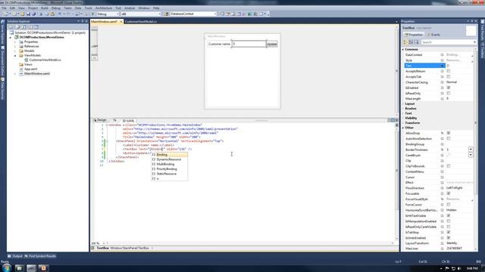Click the Customer name text box in designer

click(x=249, y=44)
